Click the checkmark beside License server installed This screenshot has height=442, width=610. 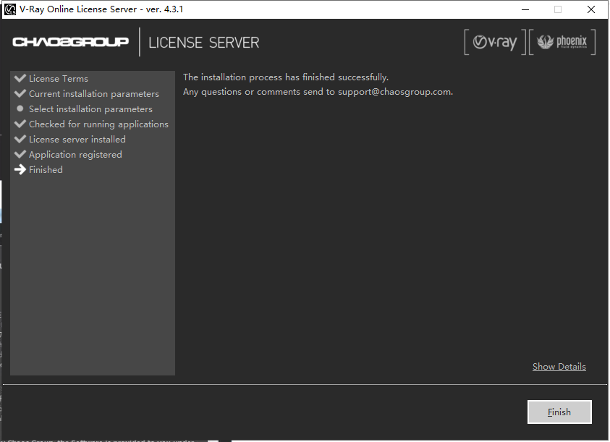point(20,138)
